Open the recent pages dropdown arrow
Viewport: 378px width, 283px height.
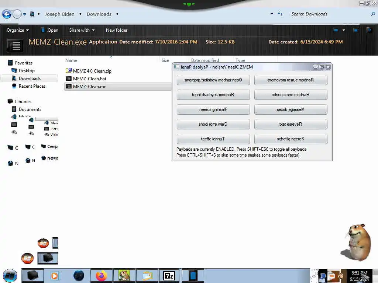(x=25, y=14)
